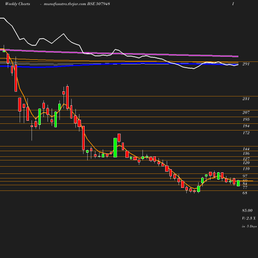This screenshot has width=258, height=258.
Task: Click the 136 price axis label
Action: pyautogui.click(x=246, y=153)
